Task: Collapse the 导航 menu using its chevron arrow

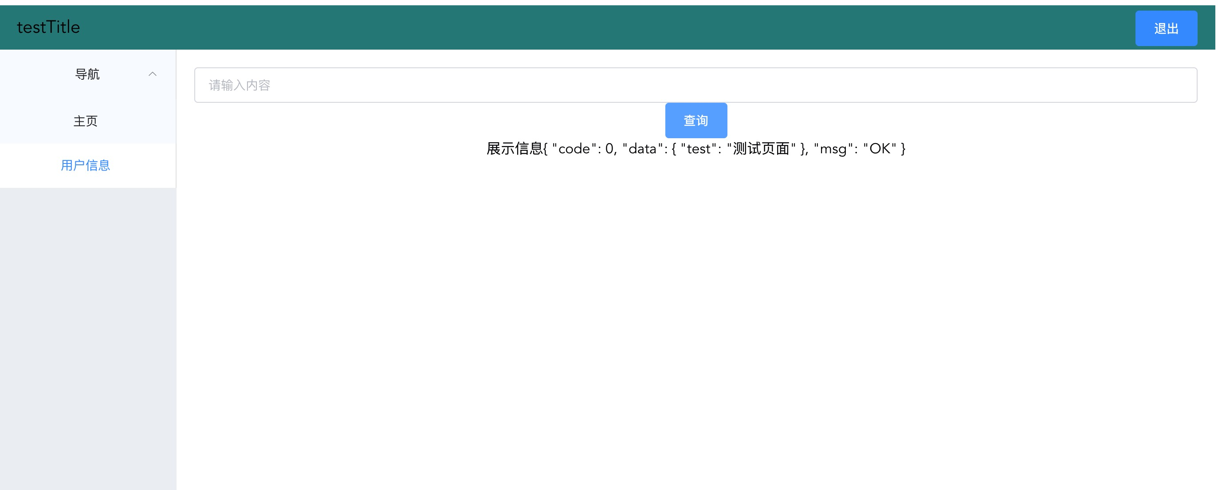Action: click(152, 74)
